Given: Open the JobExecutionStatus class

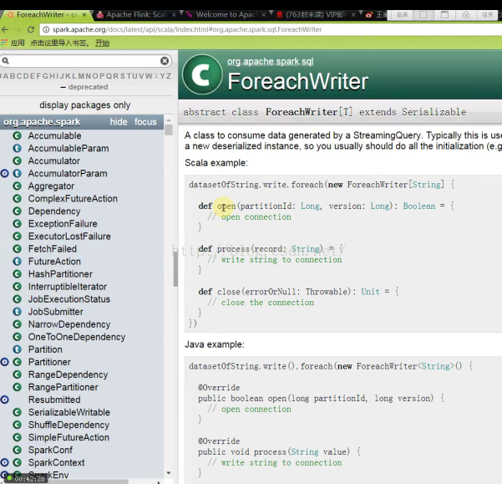Looking at the screenshot, I should (x=69, y=299).
